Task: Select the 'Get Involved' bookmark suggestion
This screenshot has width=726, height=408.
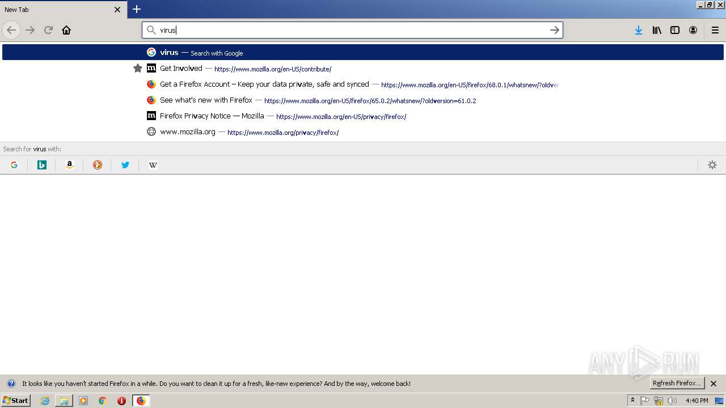Action: click(x=363, y=68)
